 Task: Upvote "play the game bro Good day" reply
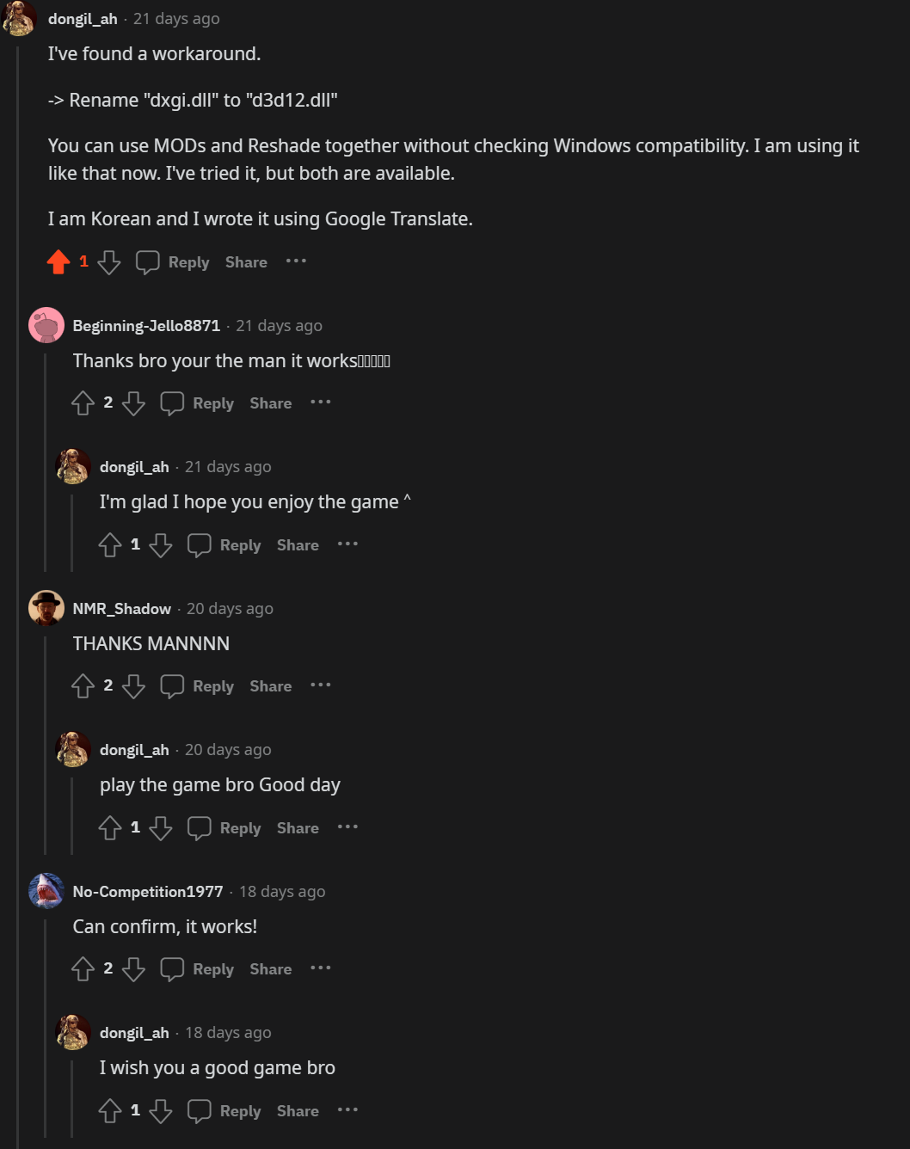tap(110, 828)
